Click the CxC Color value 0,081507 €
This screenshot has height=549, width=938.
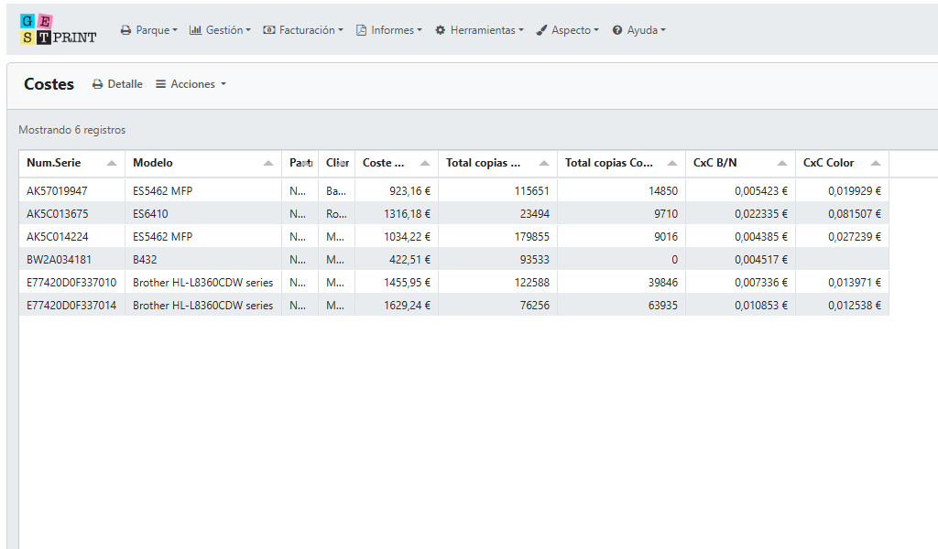pos(855,214)
